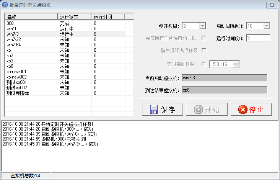Click the 到达结束虚拟机 field showing xp8
The image size is (280, 180).
225,90
